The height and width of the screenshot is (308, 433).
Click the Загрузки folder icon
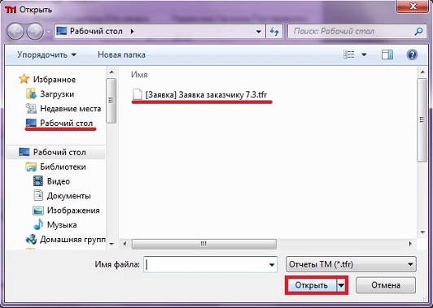[31, 93]
